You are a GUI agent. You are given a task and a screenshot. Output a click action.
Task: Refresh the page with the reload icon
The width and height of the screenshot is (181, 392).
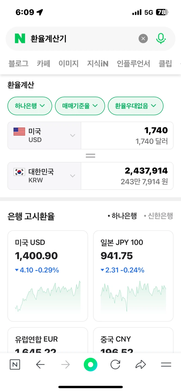tap(115, 365)
